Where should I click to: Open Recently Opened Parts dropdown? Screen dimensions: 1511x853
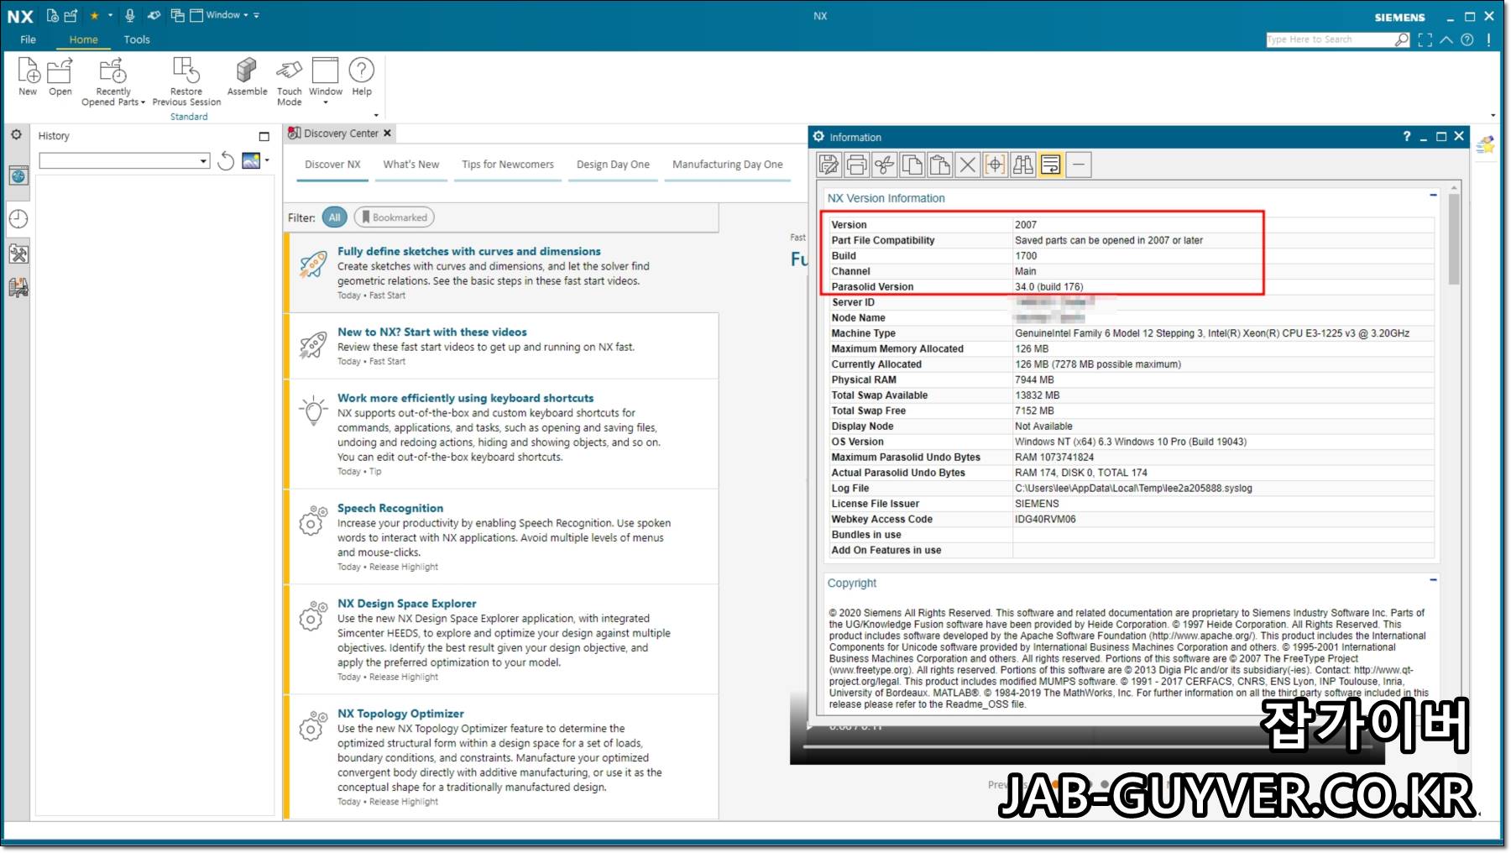point(113,81)
